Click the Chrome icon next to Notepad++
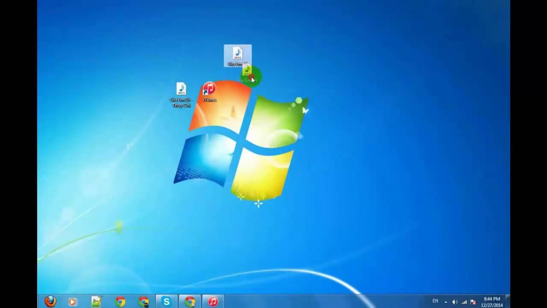 [120, 302]
